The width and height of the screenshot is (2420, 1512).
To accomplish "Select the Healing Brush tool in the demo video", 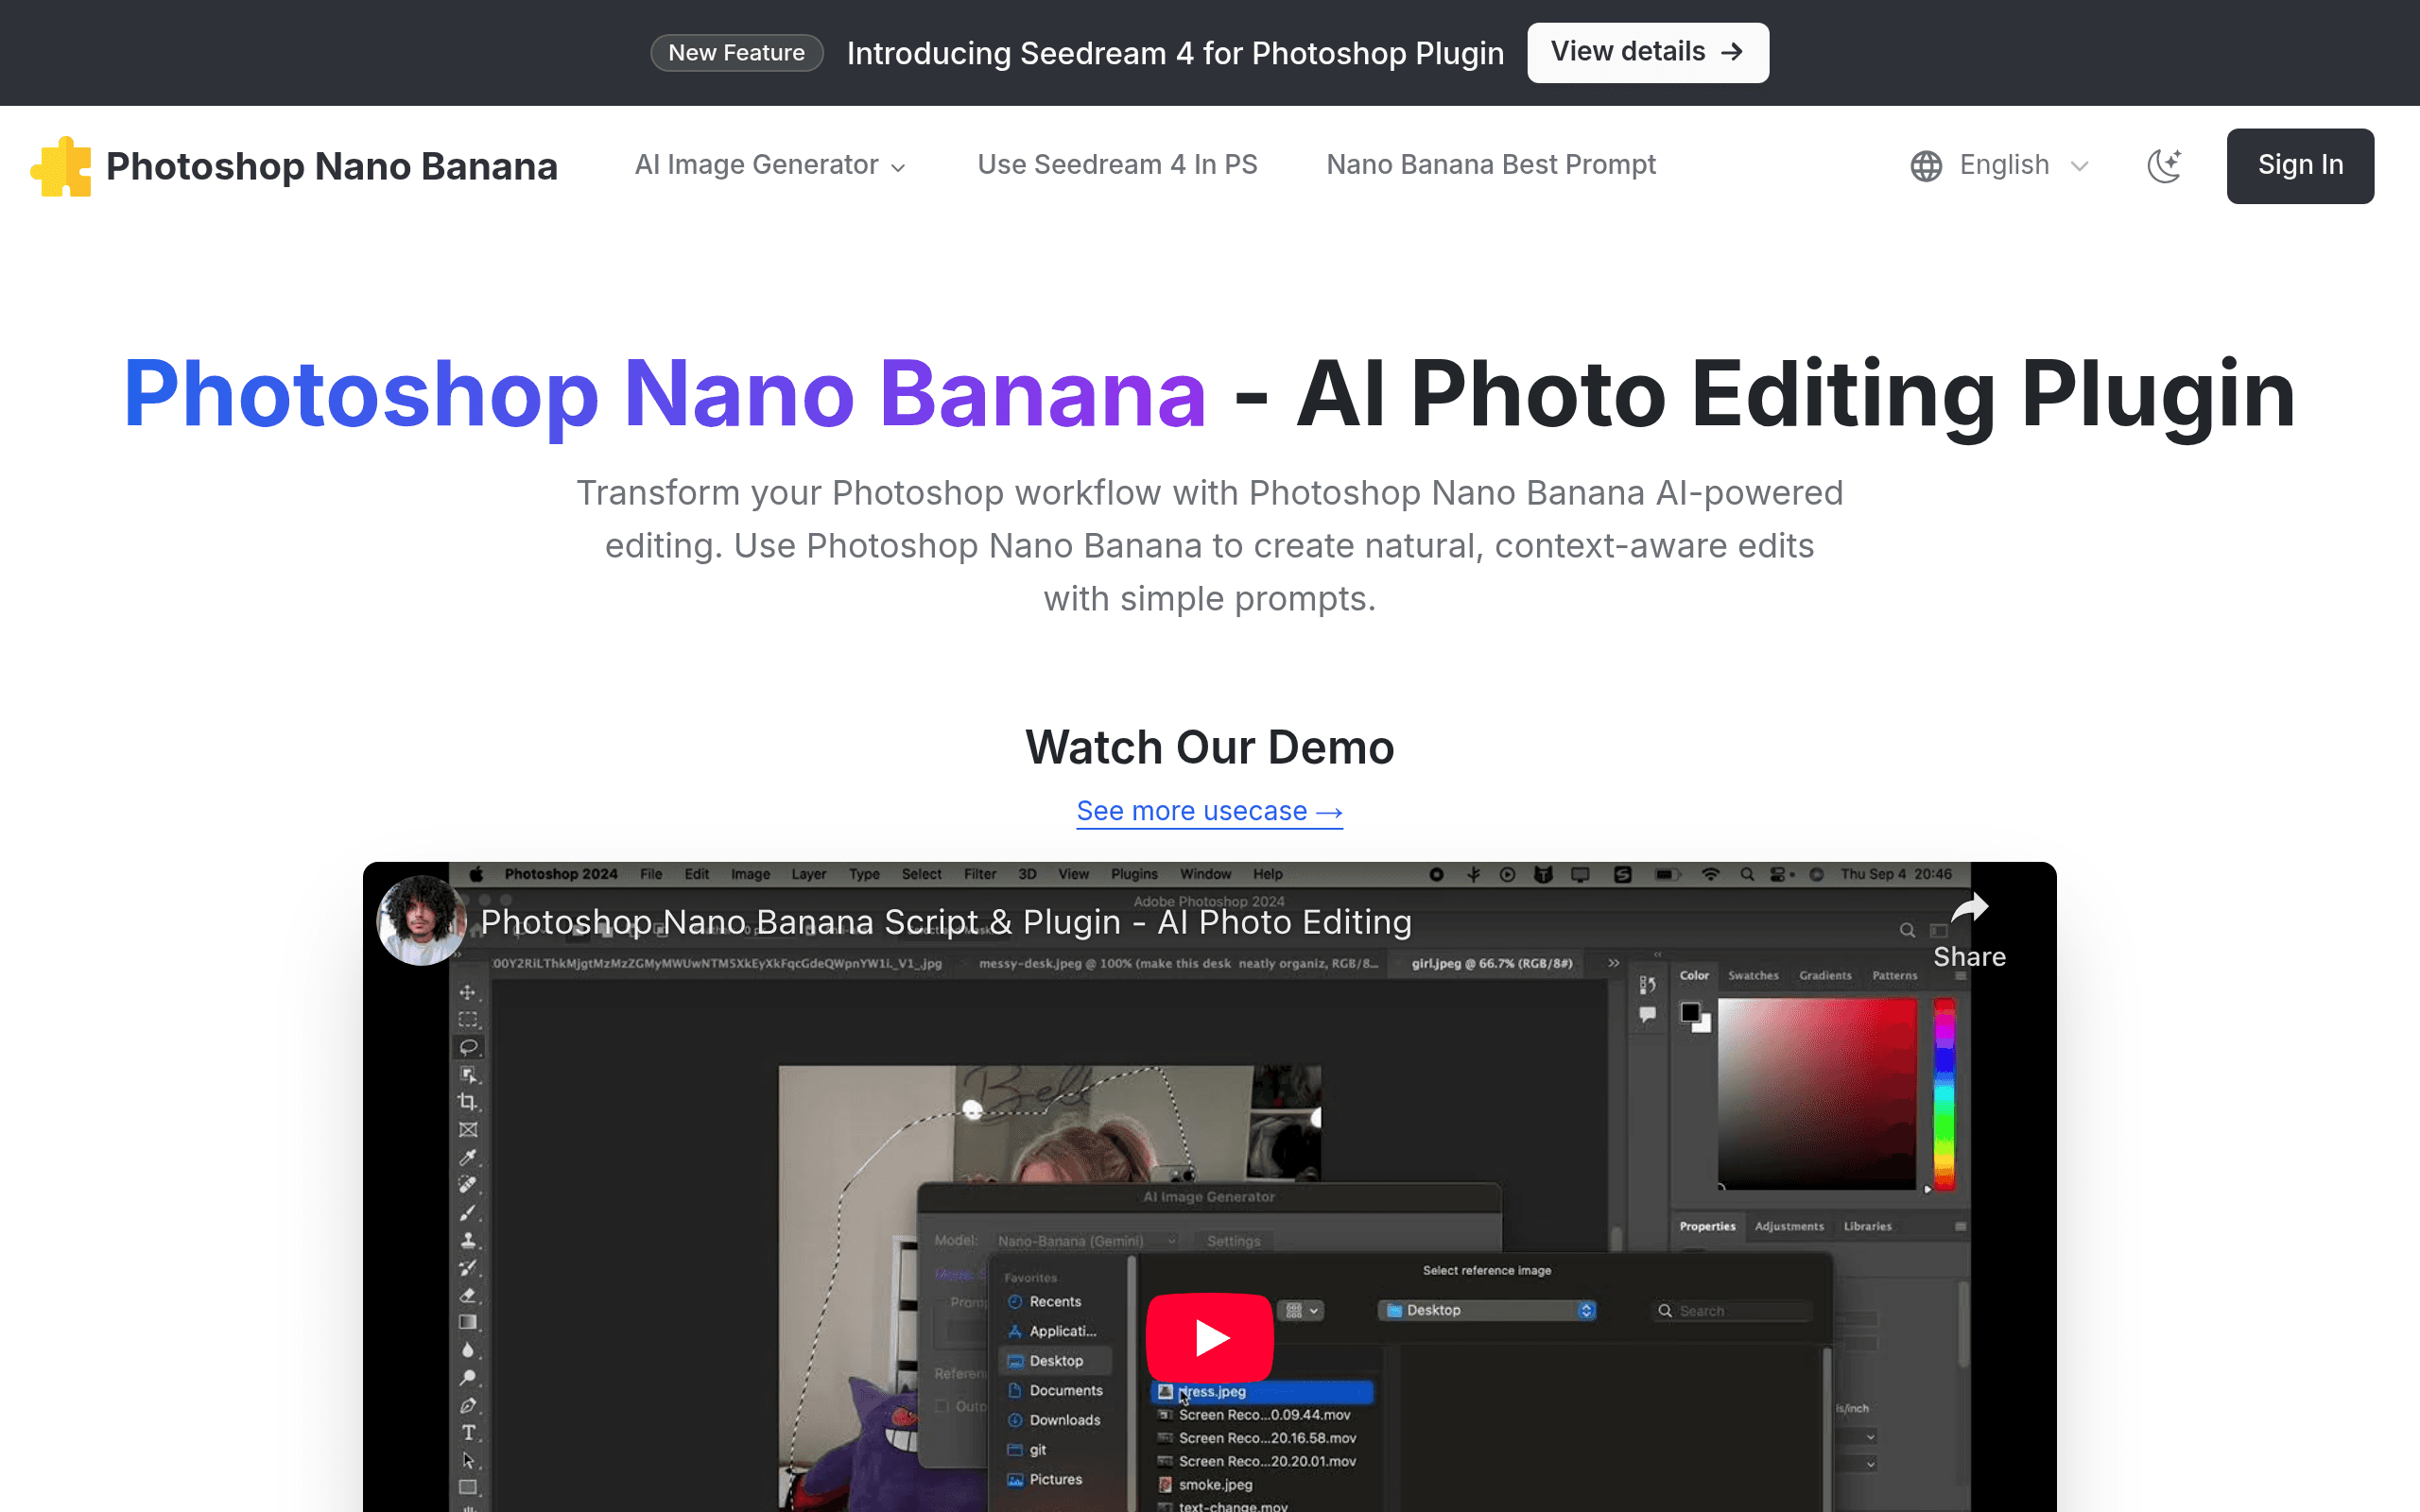I will [467, 1185].
